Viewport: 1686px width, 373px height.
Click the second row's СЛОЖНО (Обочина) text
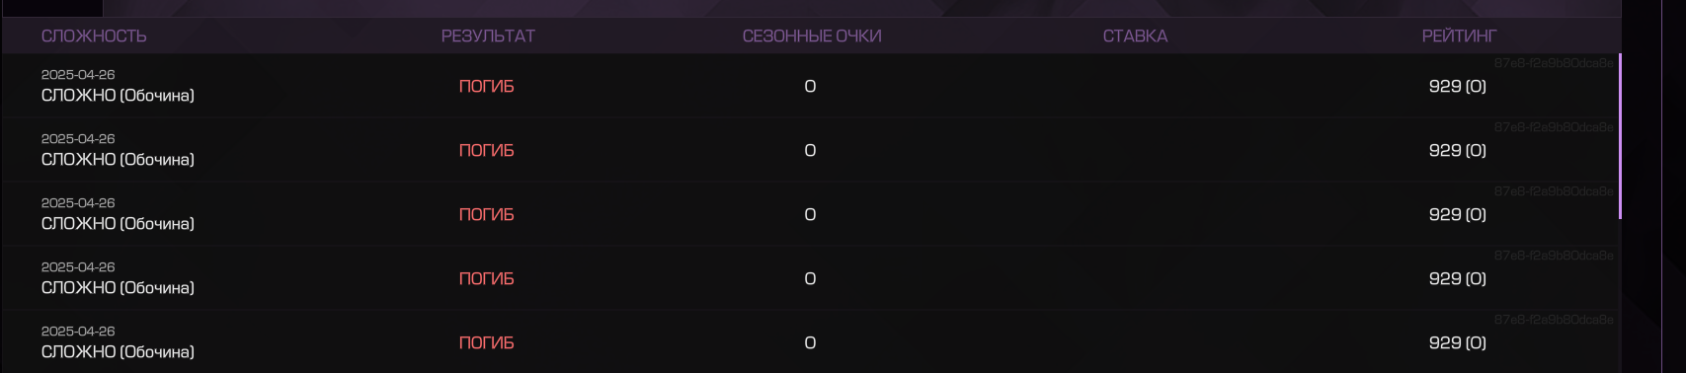(118, 160)
